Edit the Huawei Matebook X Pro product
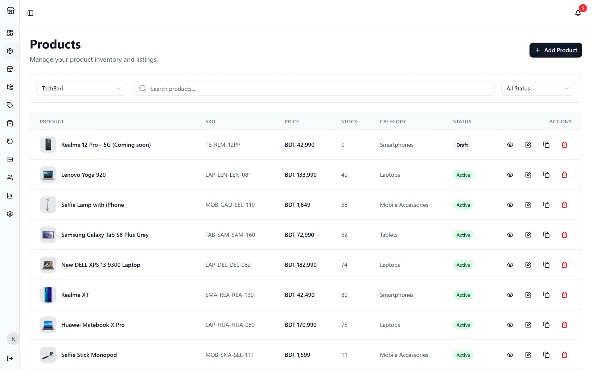This screenshot has height=370, width=592. (x=528, y=325)
